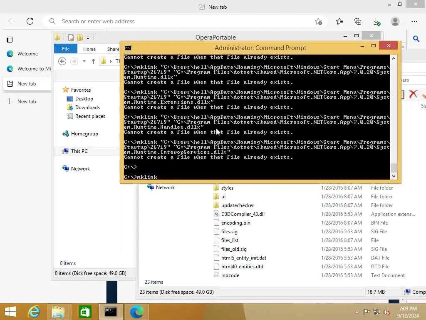Open Internet Explorer from taskbar
This screenshot has width=426, height=320.
coord(34,312)
